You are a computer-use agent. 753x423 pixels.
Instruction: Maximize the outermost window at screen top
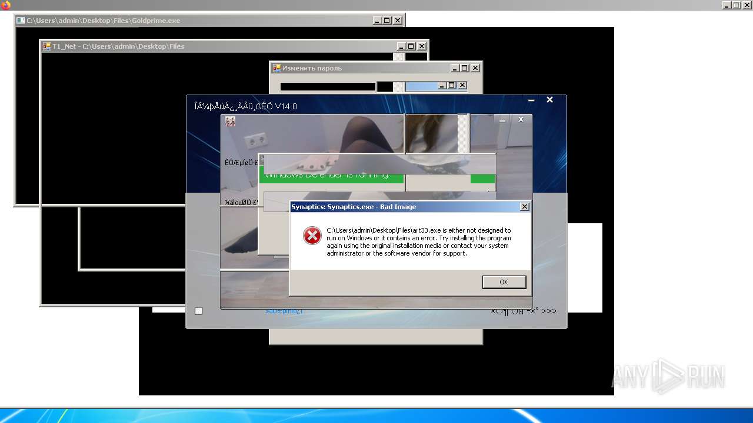coord(737,5)
